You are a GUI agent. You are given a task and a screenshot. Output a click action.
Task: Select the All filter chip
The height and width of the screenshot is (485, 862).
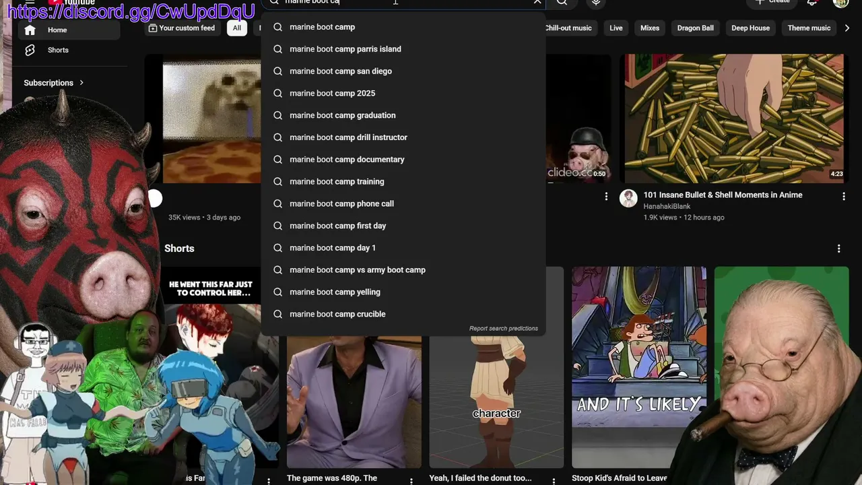(x=237, y=28)
